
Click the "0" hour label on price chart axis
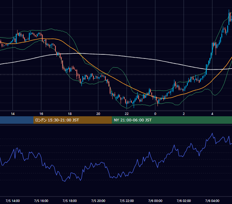tap(155, 114)
